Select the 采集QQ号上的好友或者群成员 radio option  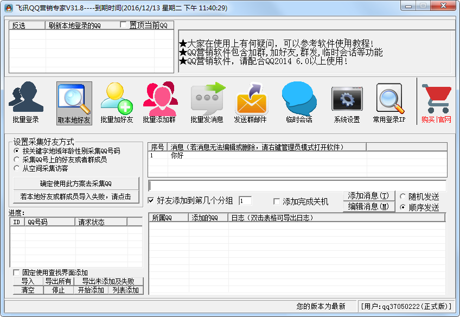(x=17, y=160)
